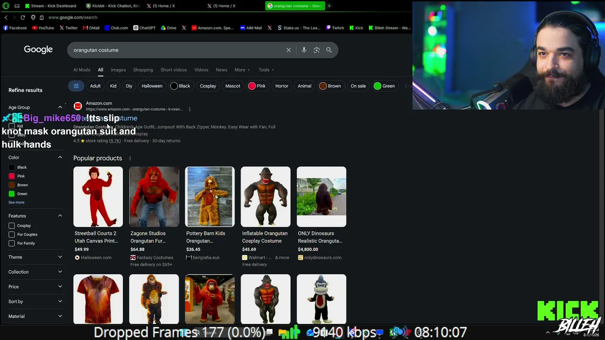Apply the On sale filter chip
This screenshot has height=340, width=605.
pos(358,86)
